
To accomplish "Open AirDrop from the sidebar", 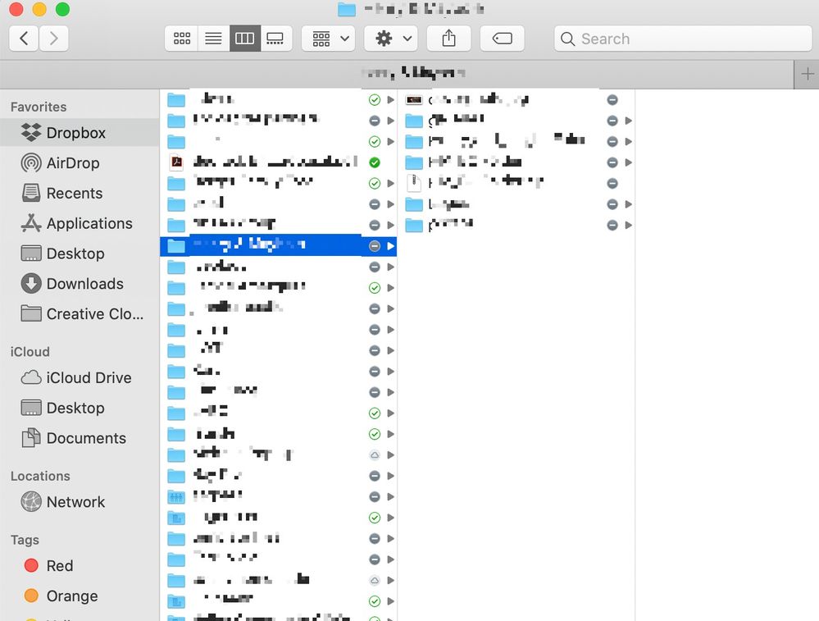I will pyautogui.click(x=72, y=162).
